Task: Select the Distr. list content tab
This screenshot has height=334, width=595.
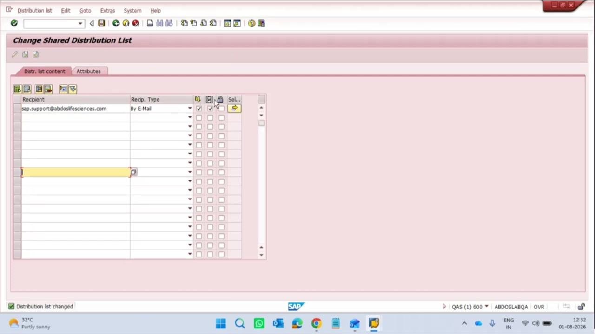Action: pyautogui.click(x=45, y=71)
